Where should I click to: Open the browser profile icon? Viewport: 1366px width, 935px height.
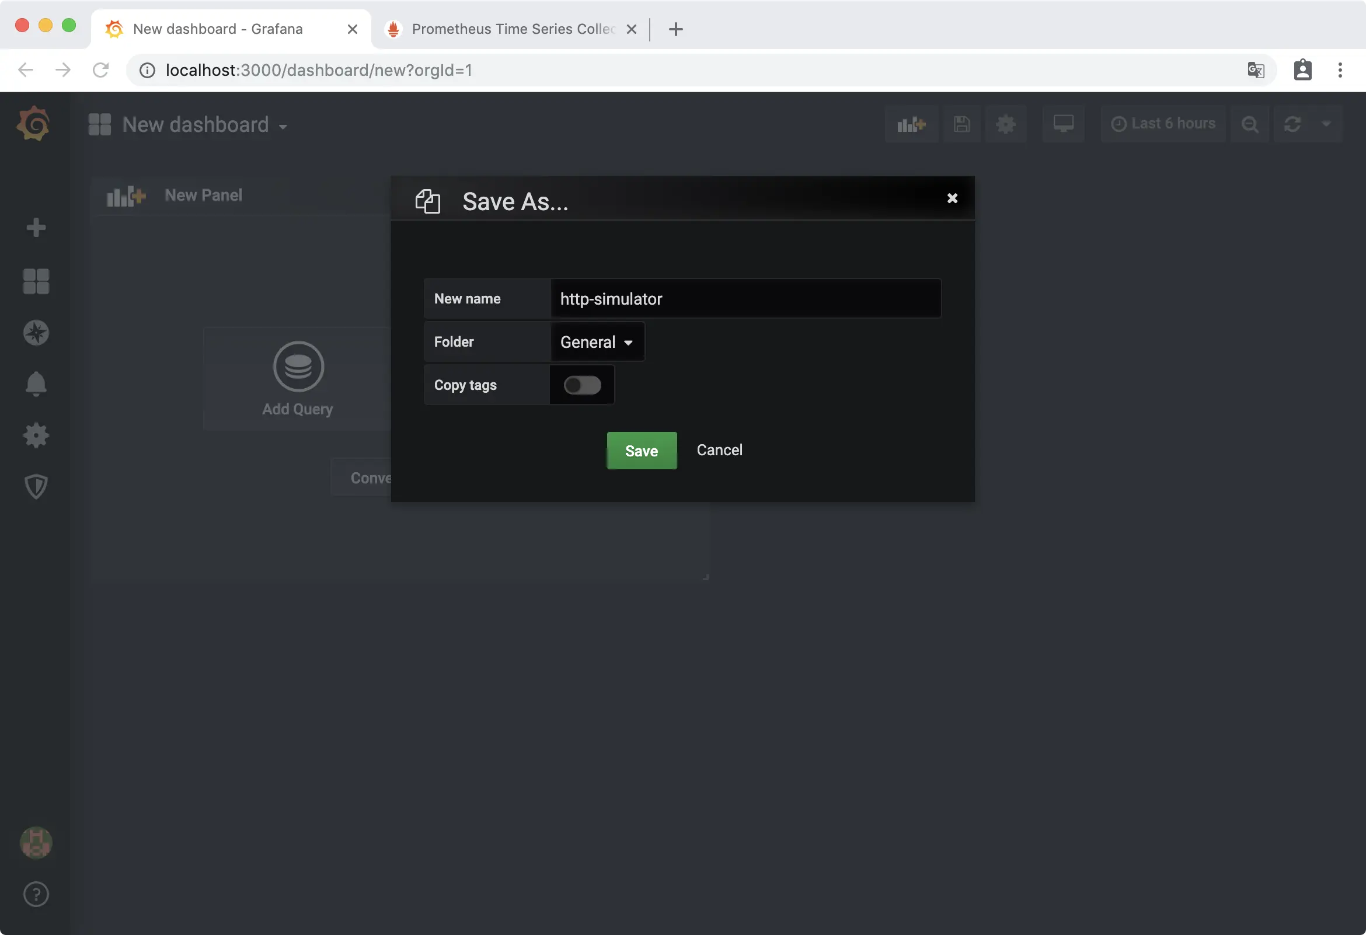click(1302, 70)
